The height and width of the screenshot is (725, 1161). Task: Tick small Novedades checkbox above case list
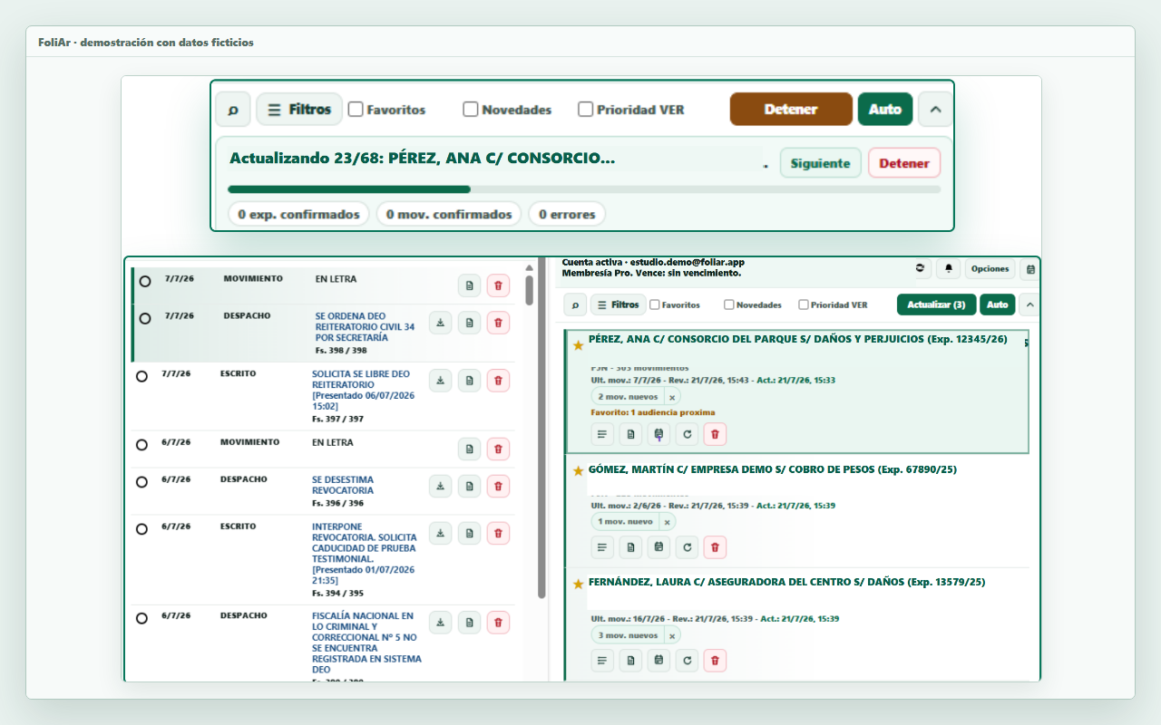[729, 304]
